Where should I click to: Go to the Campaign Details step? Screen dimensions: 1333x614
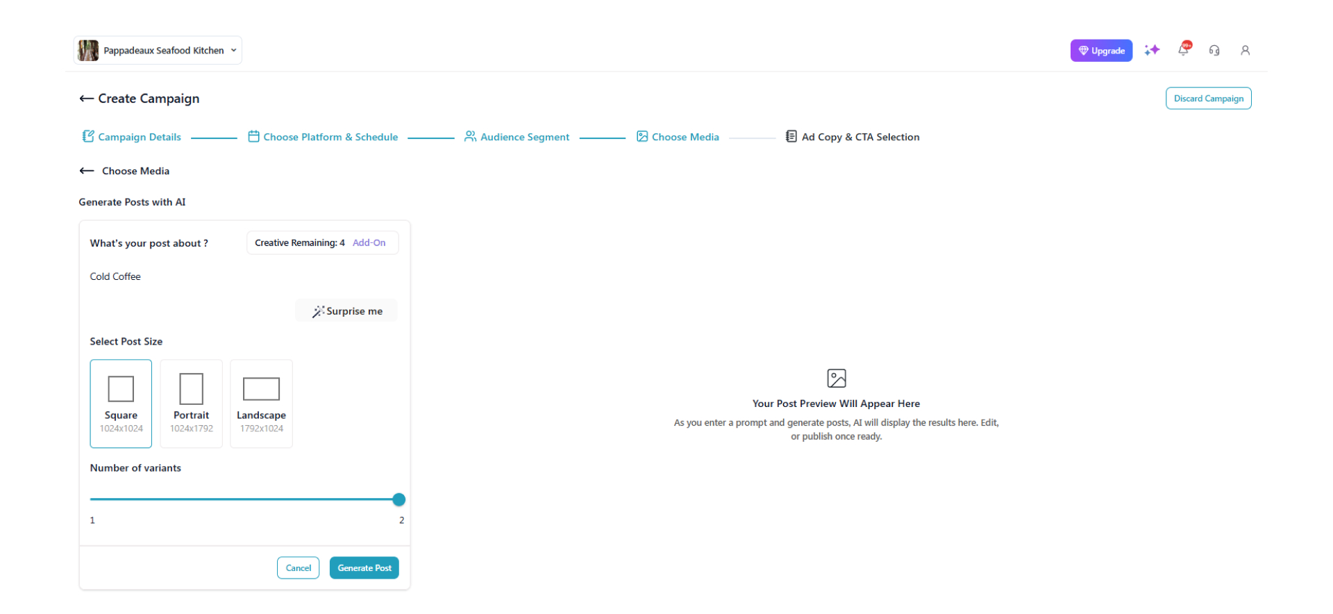(132, 137)
